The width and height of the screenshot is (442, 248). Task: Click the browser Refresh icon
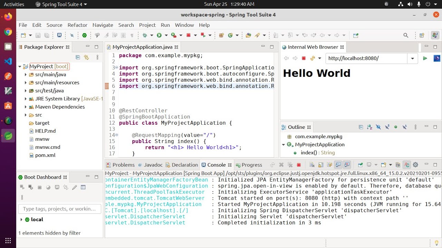[313, 58]
